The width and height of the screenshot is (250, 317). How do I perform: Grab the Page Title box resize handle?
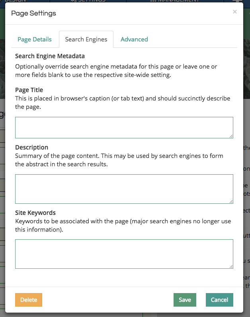click(231, 136)
